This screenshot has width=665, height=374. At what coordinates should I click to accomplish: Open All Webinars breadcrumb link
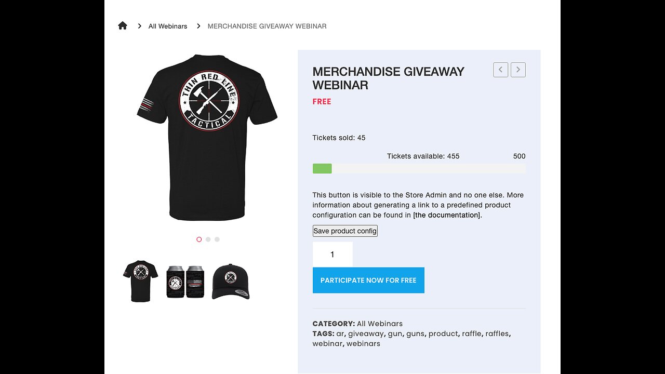(x=168, y=26)
